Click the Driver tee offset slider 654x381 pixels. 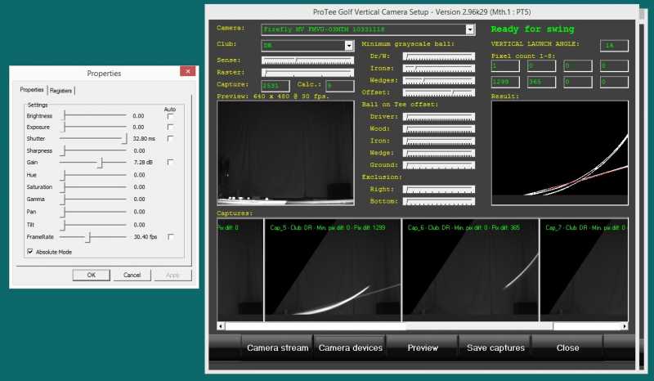point(439,116)
